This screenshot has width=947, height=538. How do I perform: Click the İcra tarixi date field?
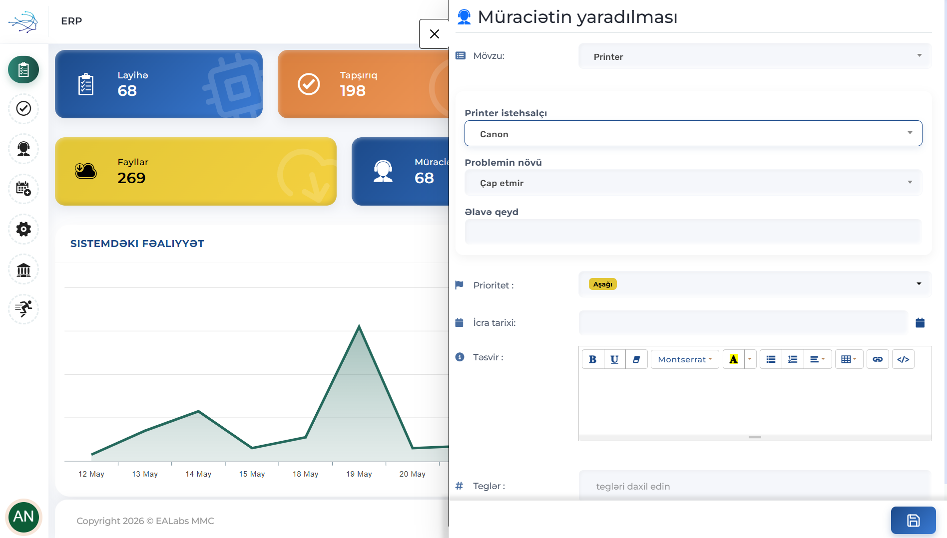point(743,322)
